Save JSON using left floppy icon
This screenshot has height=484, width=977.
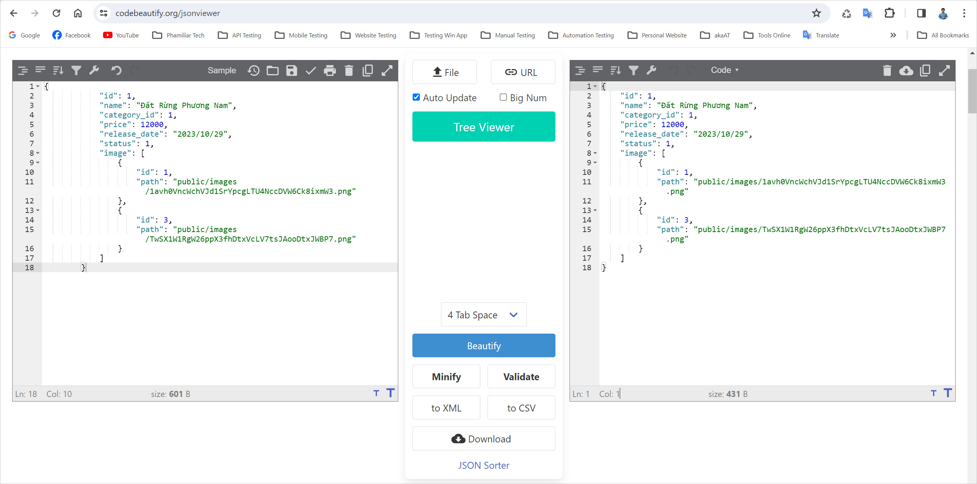coord(292,70)
